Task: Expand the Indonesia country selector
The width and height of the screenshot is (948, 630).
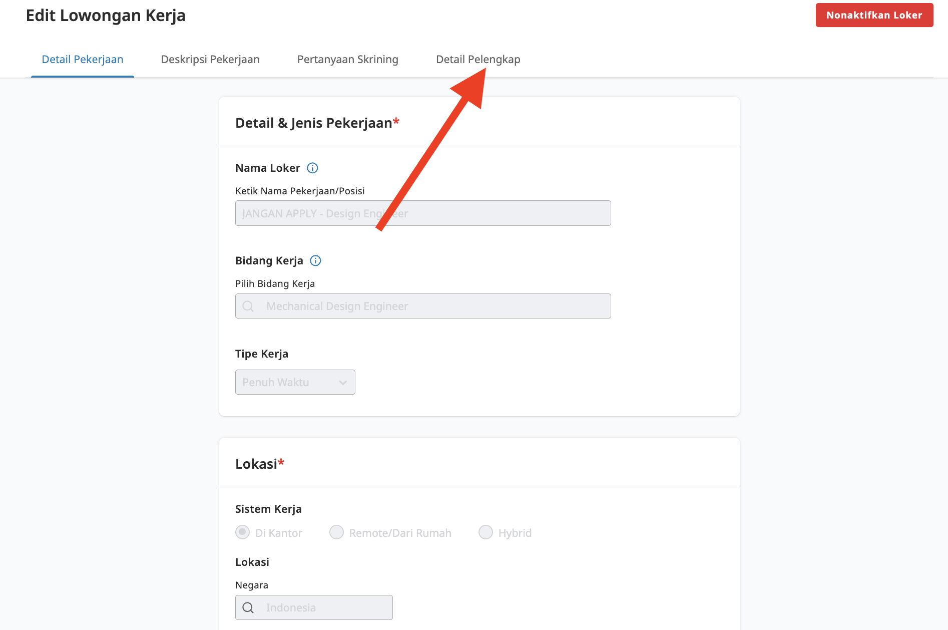Action: (x=314, y=608)
